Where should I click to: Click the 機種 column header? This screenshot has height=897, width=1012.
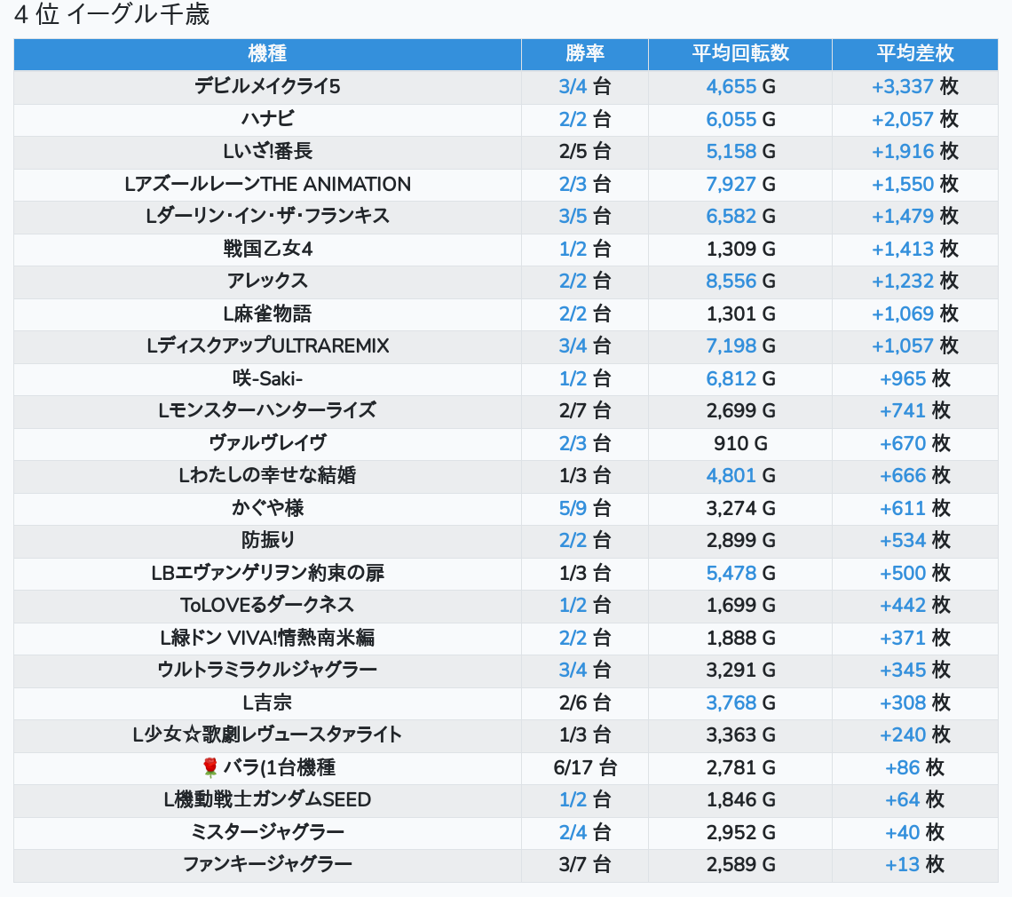tap(267, 53)
